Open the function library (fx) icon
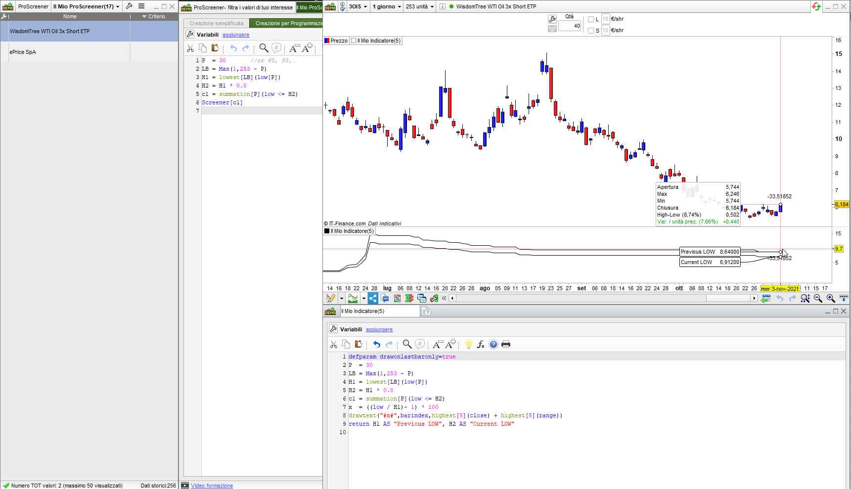851x489 pixels. [x=481, y=344]
